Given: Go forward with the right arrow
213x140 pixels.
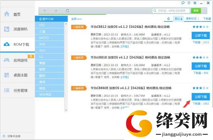Looking at the screenshot, I should coord(56,11).
